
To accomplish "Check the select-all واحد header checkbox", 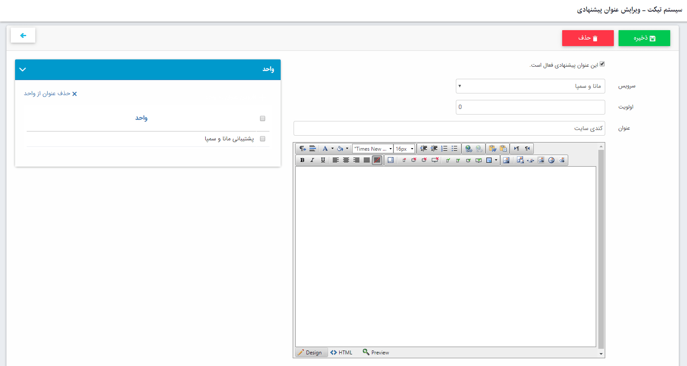I will click(x=263, y=118).
